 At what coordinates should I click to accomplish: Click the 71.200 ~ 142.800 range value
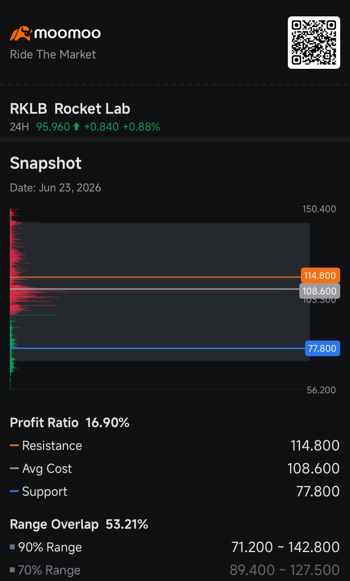[285, 547]
